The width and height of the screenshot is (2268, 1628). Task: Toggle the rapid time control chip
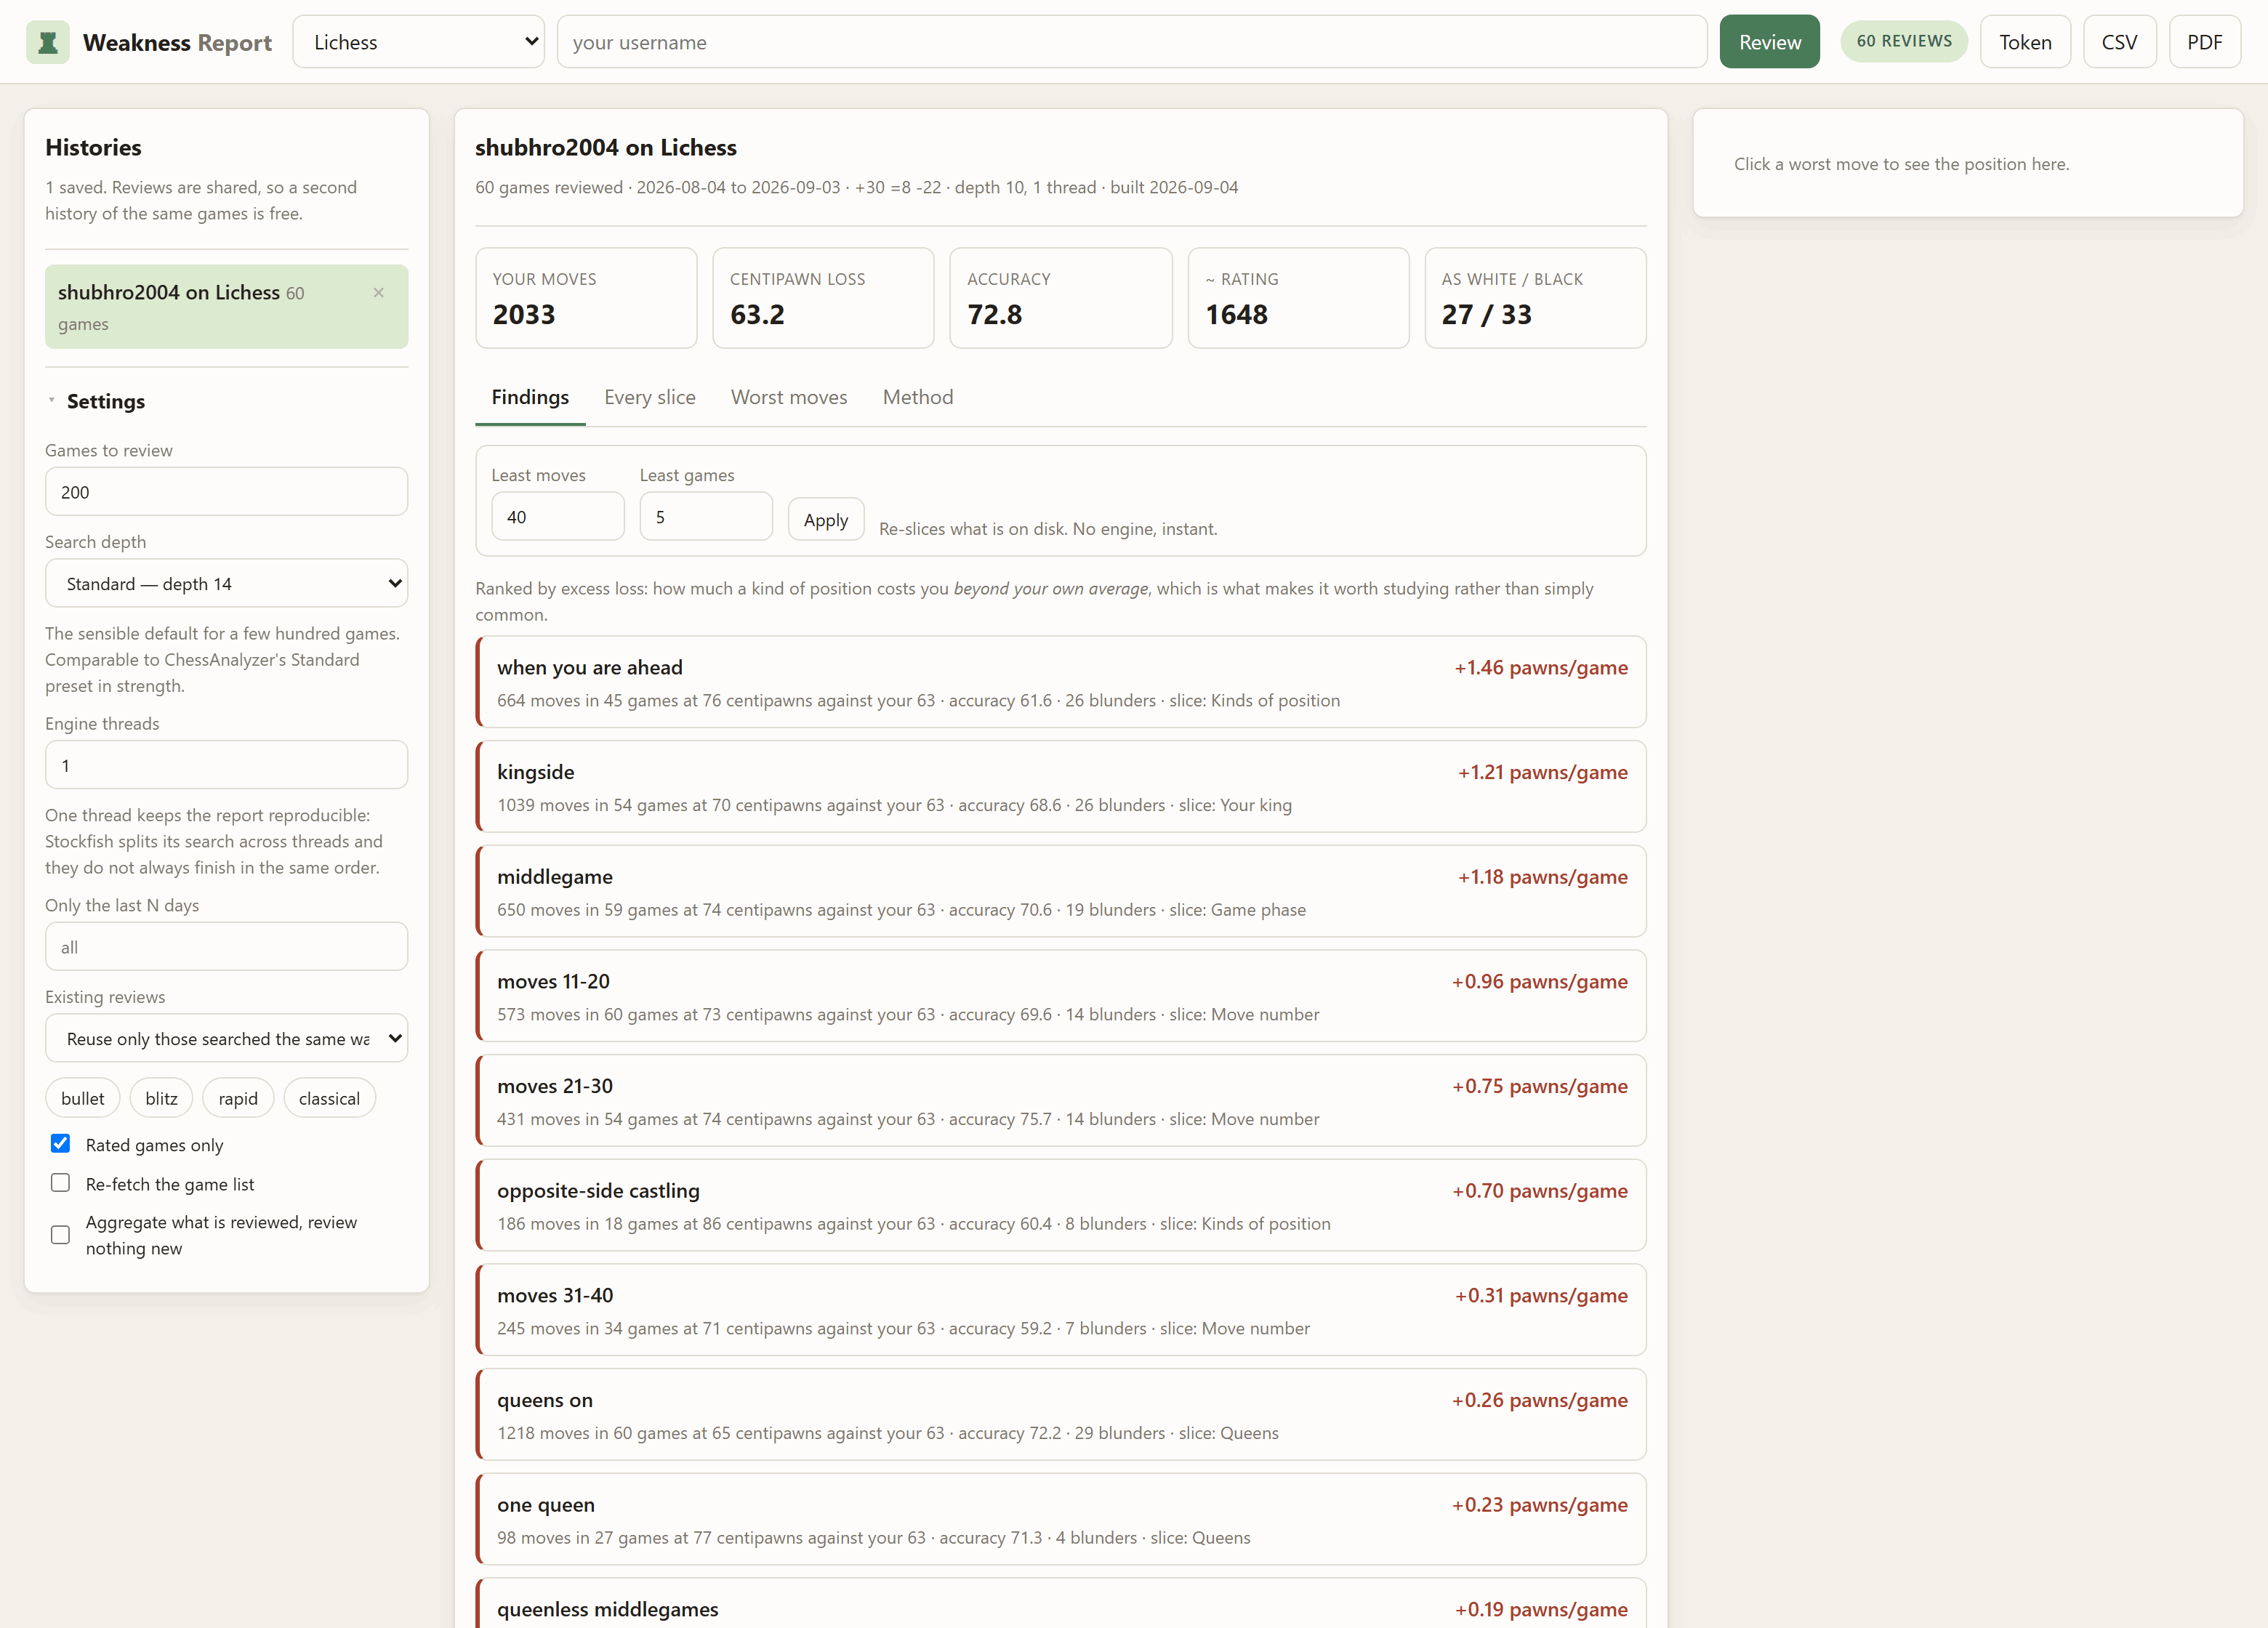[238, 1098]
